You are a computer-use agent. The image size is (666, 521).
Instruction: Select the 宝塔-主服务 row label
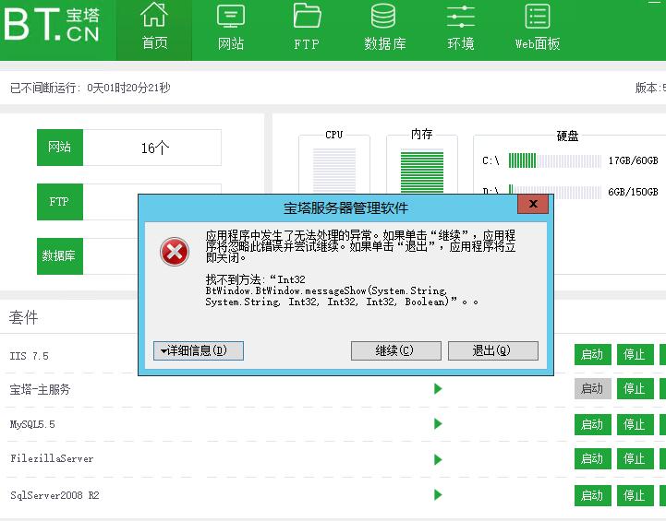(x=40, y=389)
